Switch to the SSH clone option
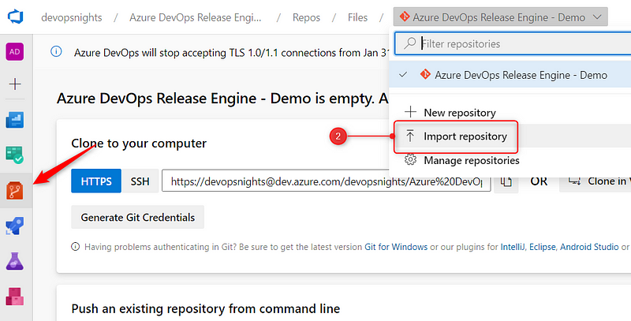The height and width of the screenshot is (321, 631). tap(140, 181)
